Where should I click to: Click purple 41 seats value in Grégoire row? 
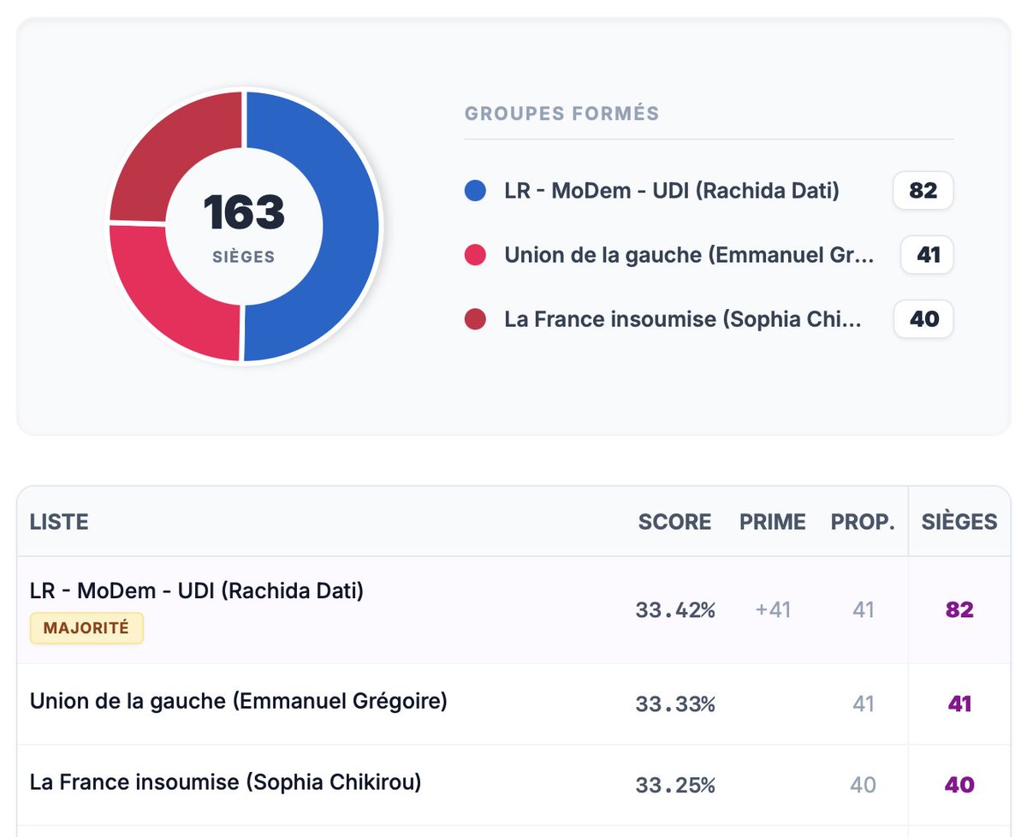(960, 704)
